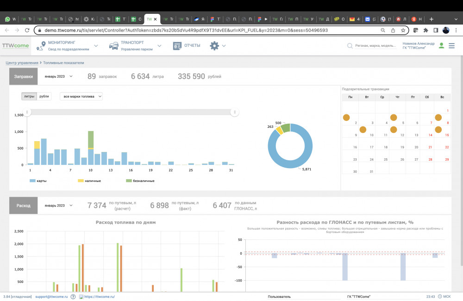463x301 pixels.
Task: Go to Центр управления breadcrumb
Action: [x=22, y=63]
